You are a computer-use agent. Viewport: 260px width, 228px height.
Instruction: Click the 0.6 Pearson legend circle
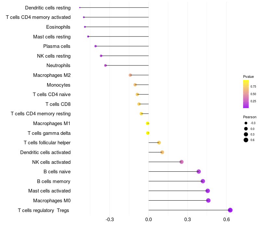click(x=246, y=140)
